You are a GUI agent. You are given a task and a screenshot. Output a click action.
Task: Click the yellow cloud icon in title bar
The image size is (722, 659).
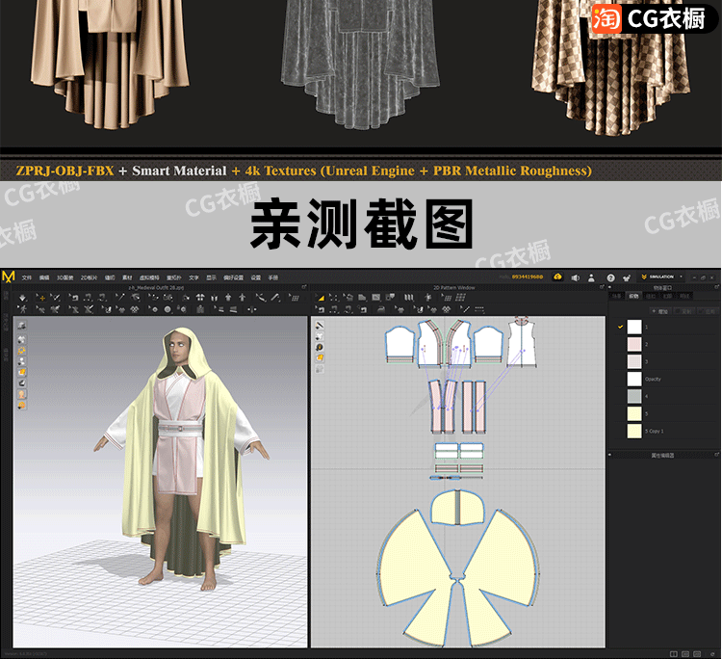(557, 277)
